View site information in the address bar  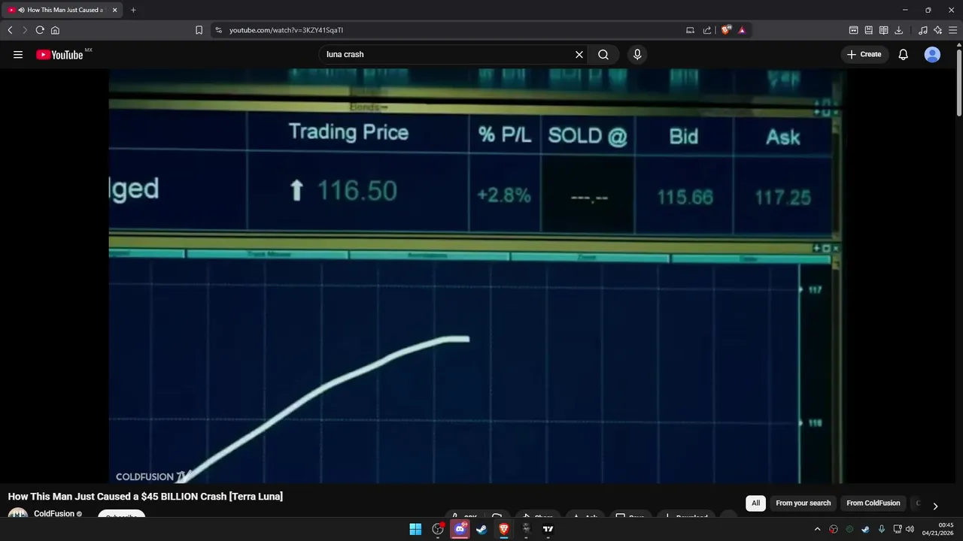[218, 30]
